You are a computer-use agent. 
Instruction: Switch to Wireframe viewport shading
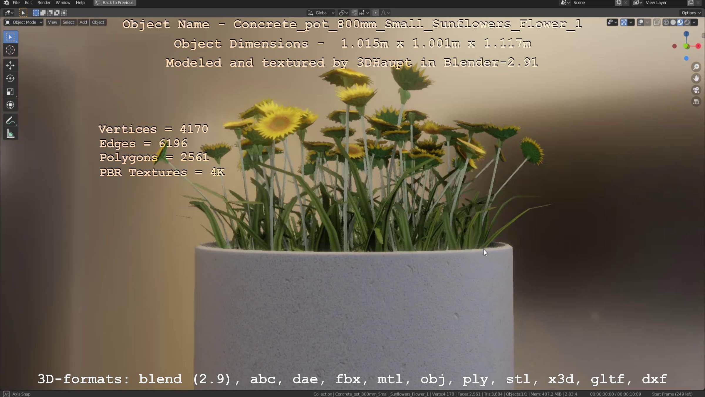pyautogui.click(x=666, y=22)
